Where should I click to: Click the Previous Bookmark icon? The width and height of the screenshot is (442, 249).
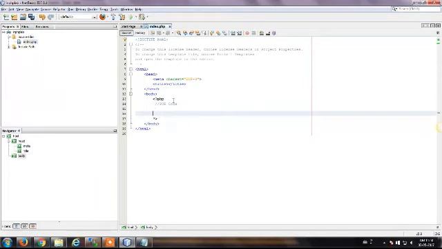[212, 33]
